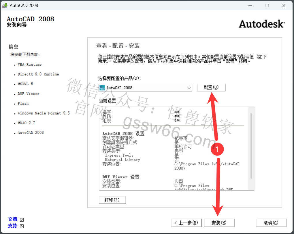Click the AutoCAD 2008 title bar installer icon
This screenshot has height=234, width=294.
(x=5, y=5)
